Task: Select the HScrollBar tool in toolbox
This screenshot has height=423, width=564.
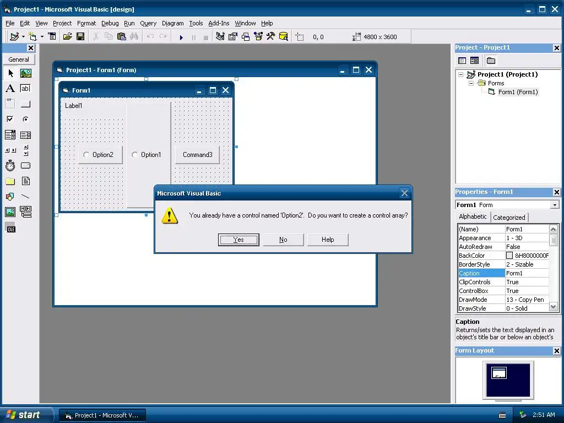Action: (10, 150)
